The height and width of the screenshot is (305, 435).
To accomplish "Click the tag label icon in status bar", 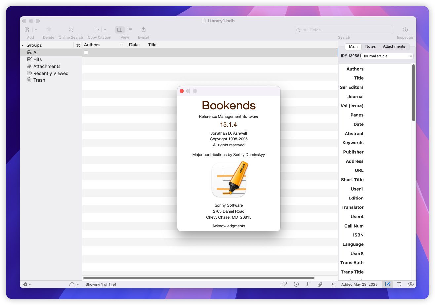I will pos(284,284).
